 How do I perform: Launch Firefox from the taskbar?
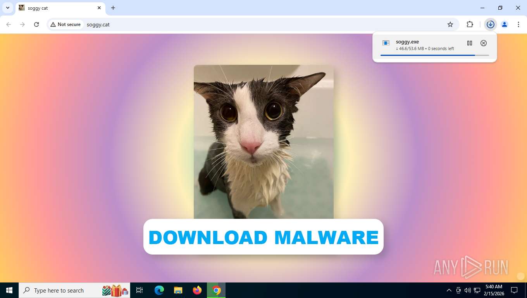tap(197, 290)
